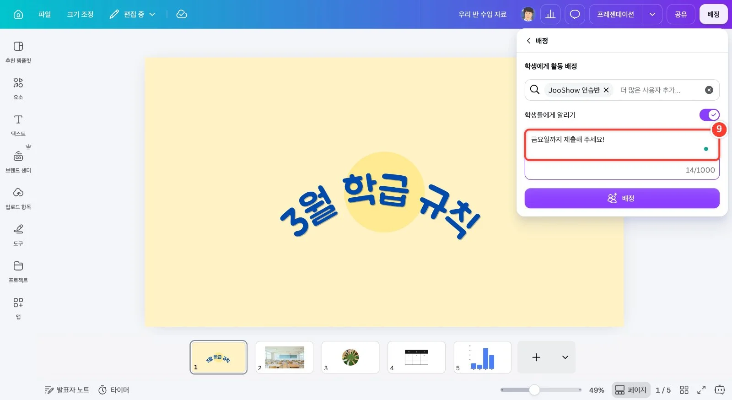Viewport: 732px width, 400px height.
Task: Go back from the 배정 panel
Action: coord(529,41)
